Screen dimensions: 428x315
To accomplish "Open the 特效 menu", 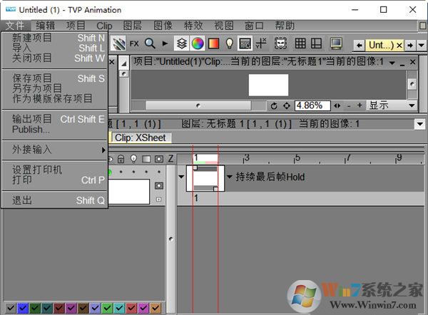I will [x=193, y=26].
